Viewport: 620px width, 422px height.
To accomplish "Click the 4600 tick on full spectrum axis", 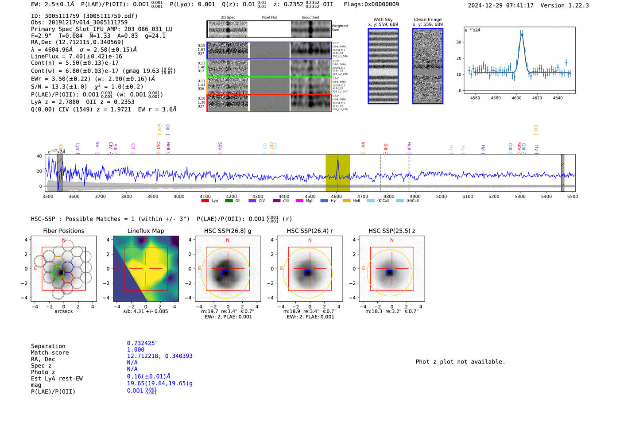I will (337, 196).
